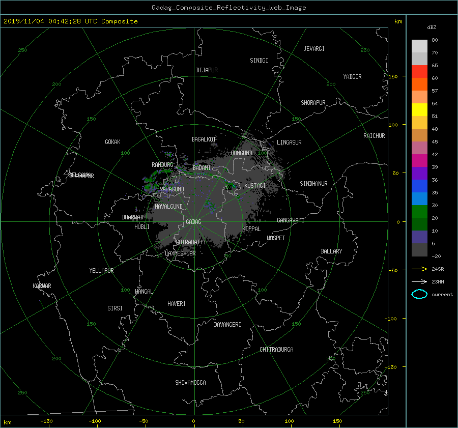This screenshot has height=428, width=458.
Task: Click the KUSTAGI town label
Action: (x=255, y=186)
